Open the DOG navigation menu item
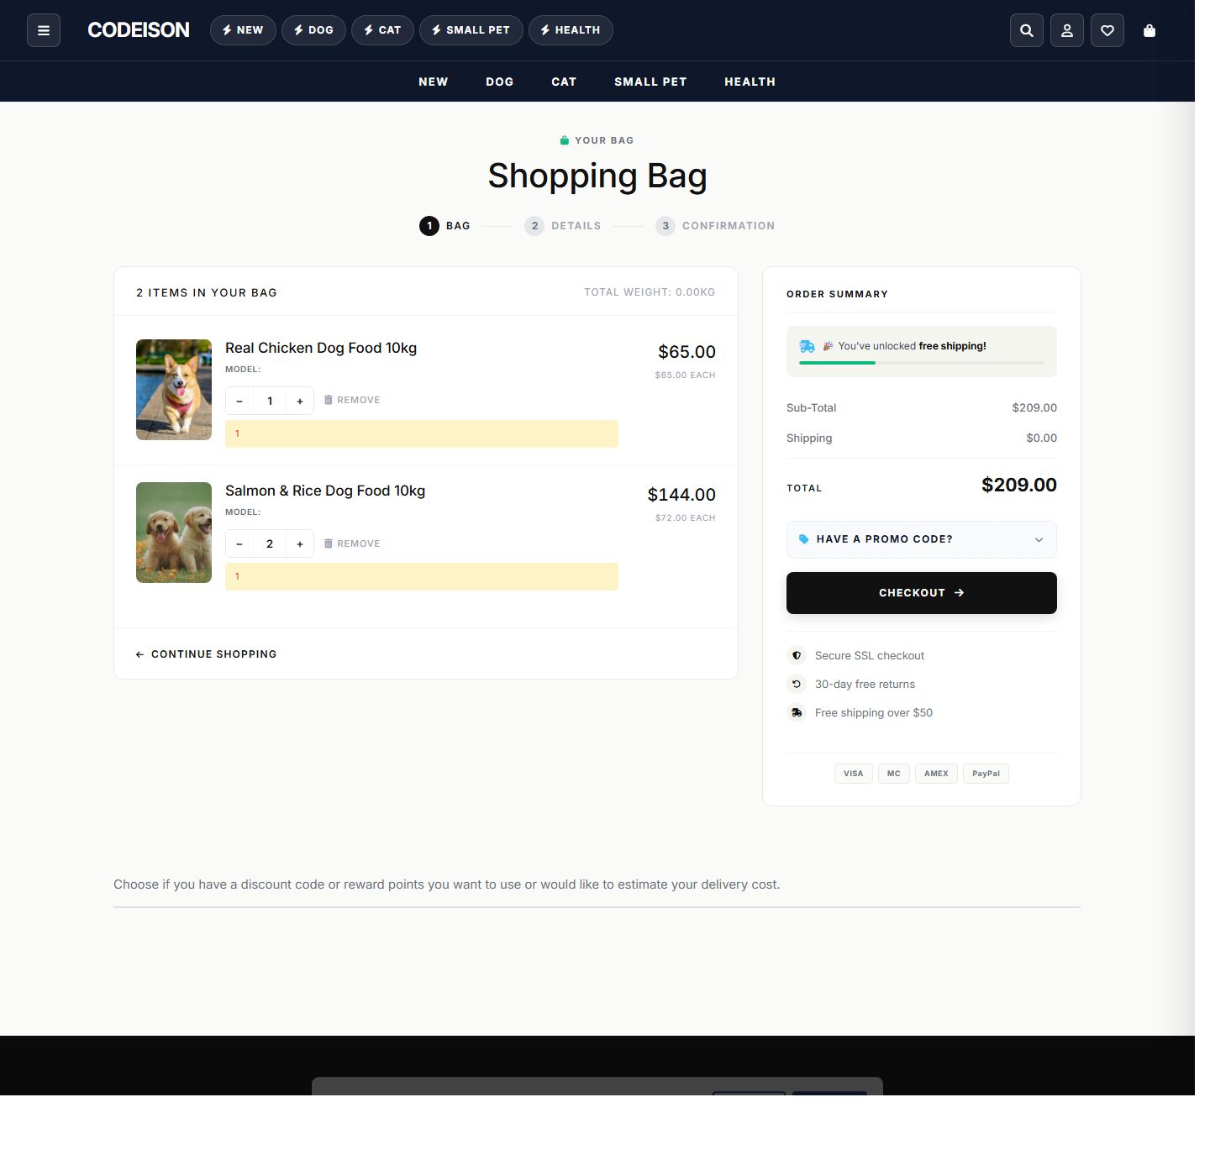1210x1176 pixels. [500, 81]
